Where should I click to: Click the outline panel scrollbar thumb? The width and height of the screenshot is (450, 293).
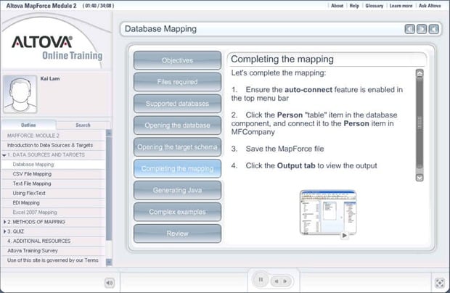[x=109, y=189]
